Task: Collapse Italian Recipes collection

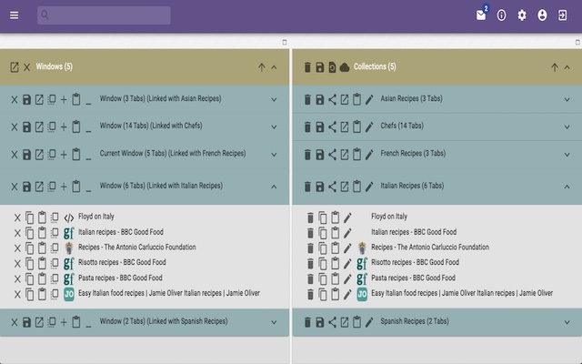Action: (567, 187)
